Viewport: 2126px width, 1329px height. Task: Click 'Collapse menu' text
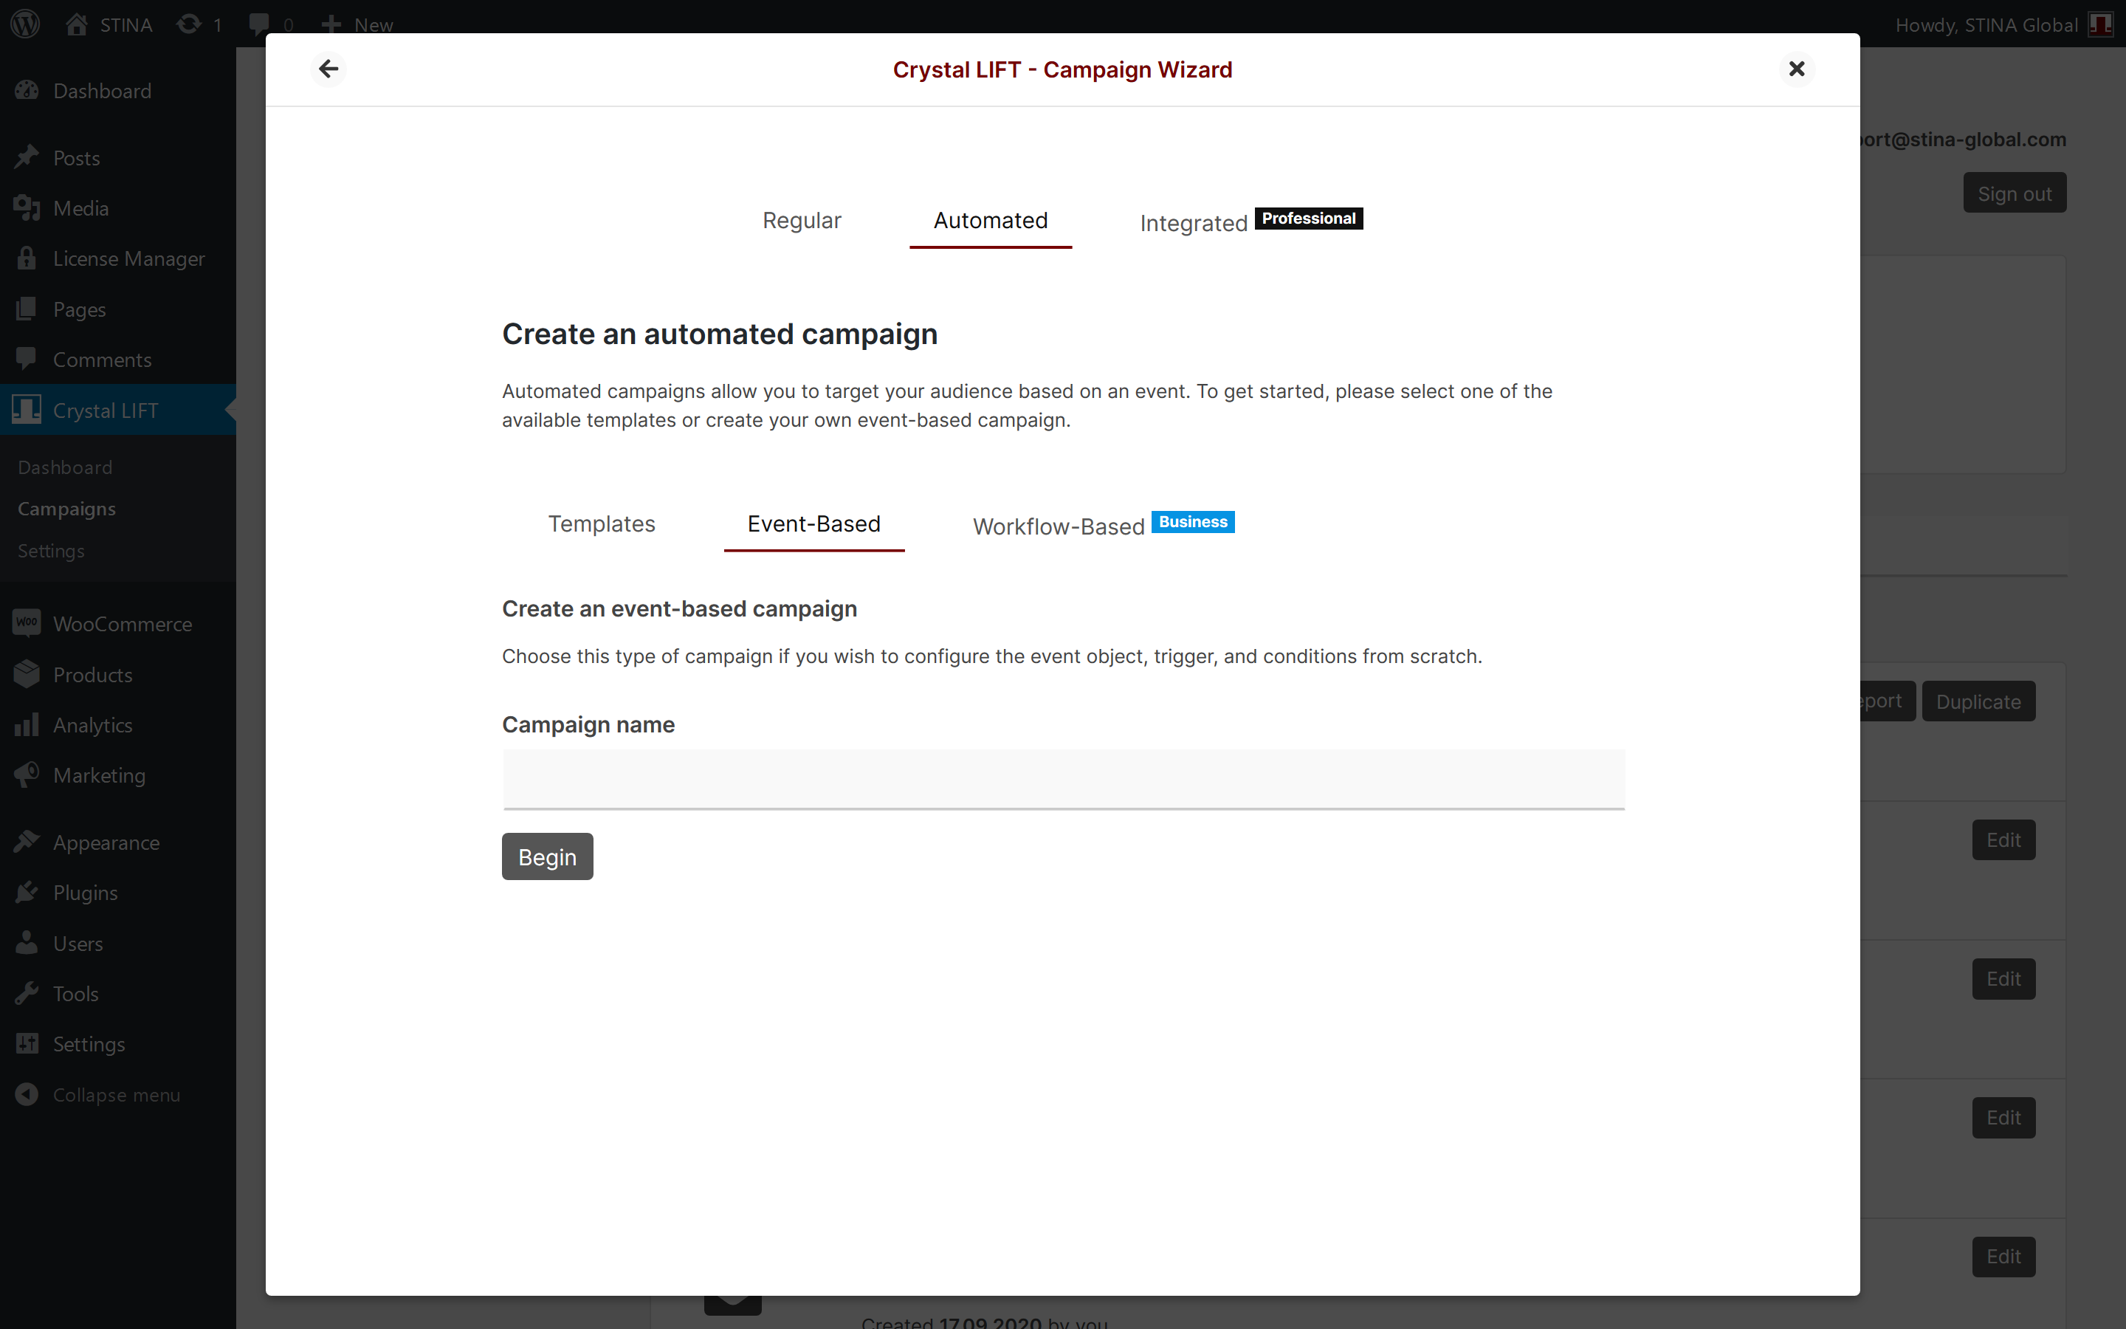click(x=116, y=1094)
